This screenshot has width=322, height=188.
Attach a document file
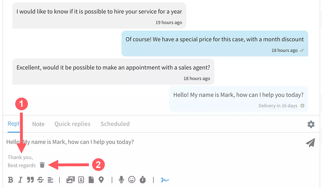tap(91, 180)
